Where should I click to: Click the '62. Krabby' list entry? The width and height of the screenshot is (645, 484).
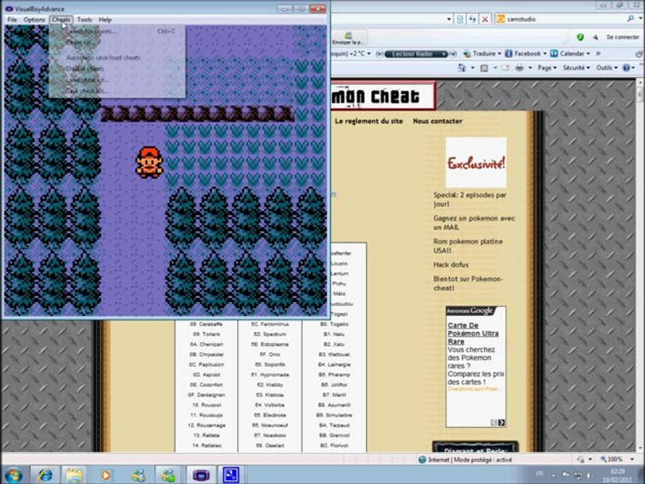pyautogui.click(x=270, y=385)
